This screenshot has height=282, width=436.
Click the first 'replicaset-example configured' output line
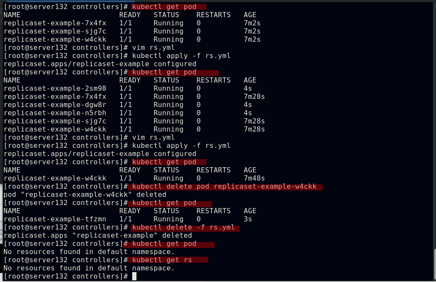pos(100,64)
